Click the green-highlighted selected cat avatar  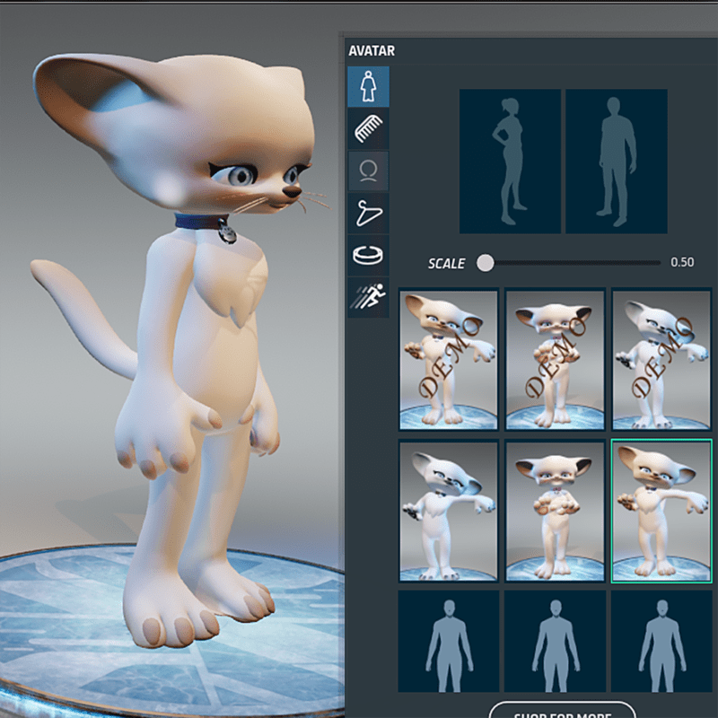point(661,512)
